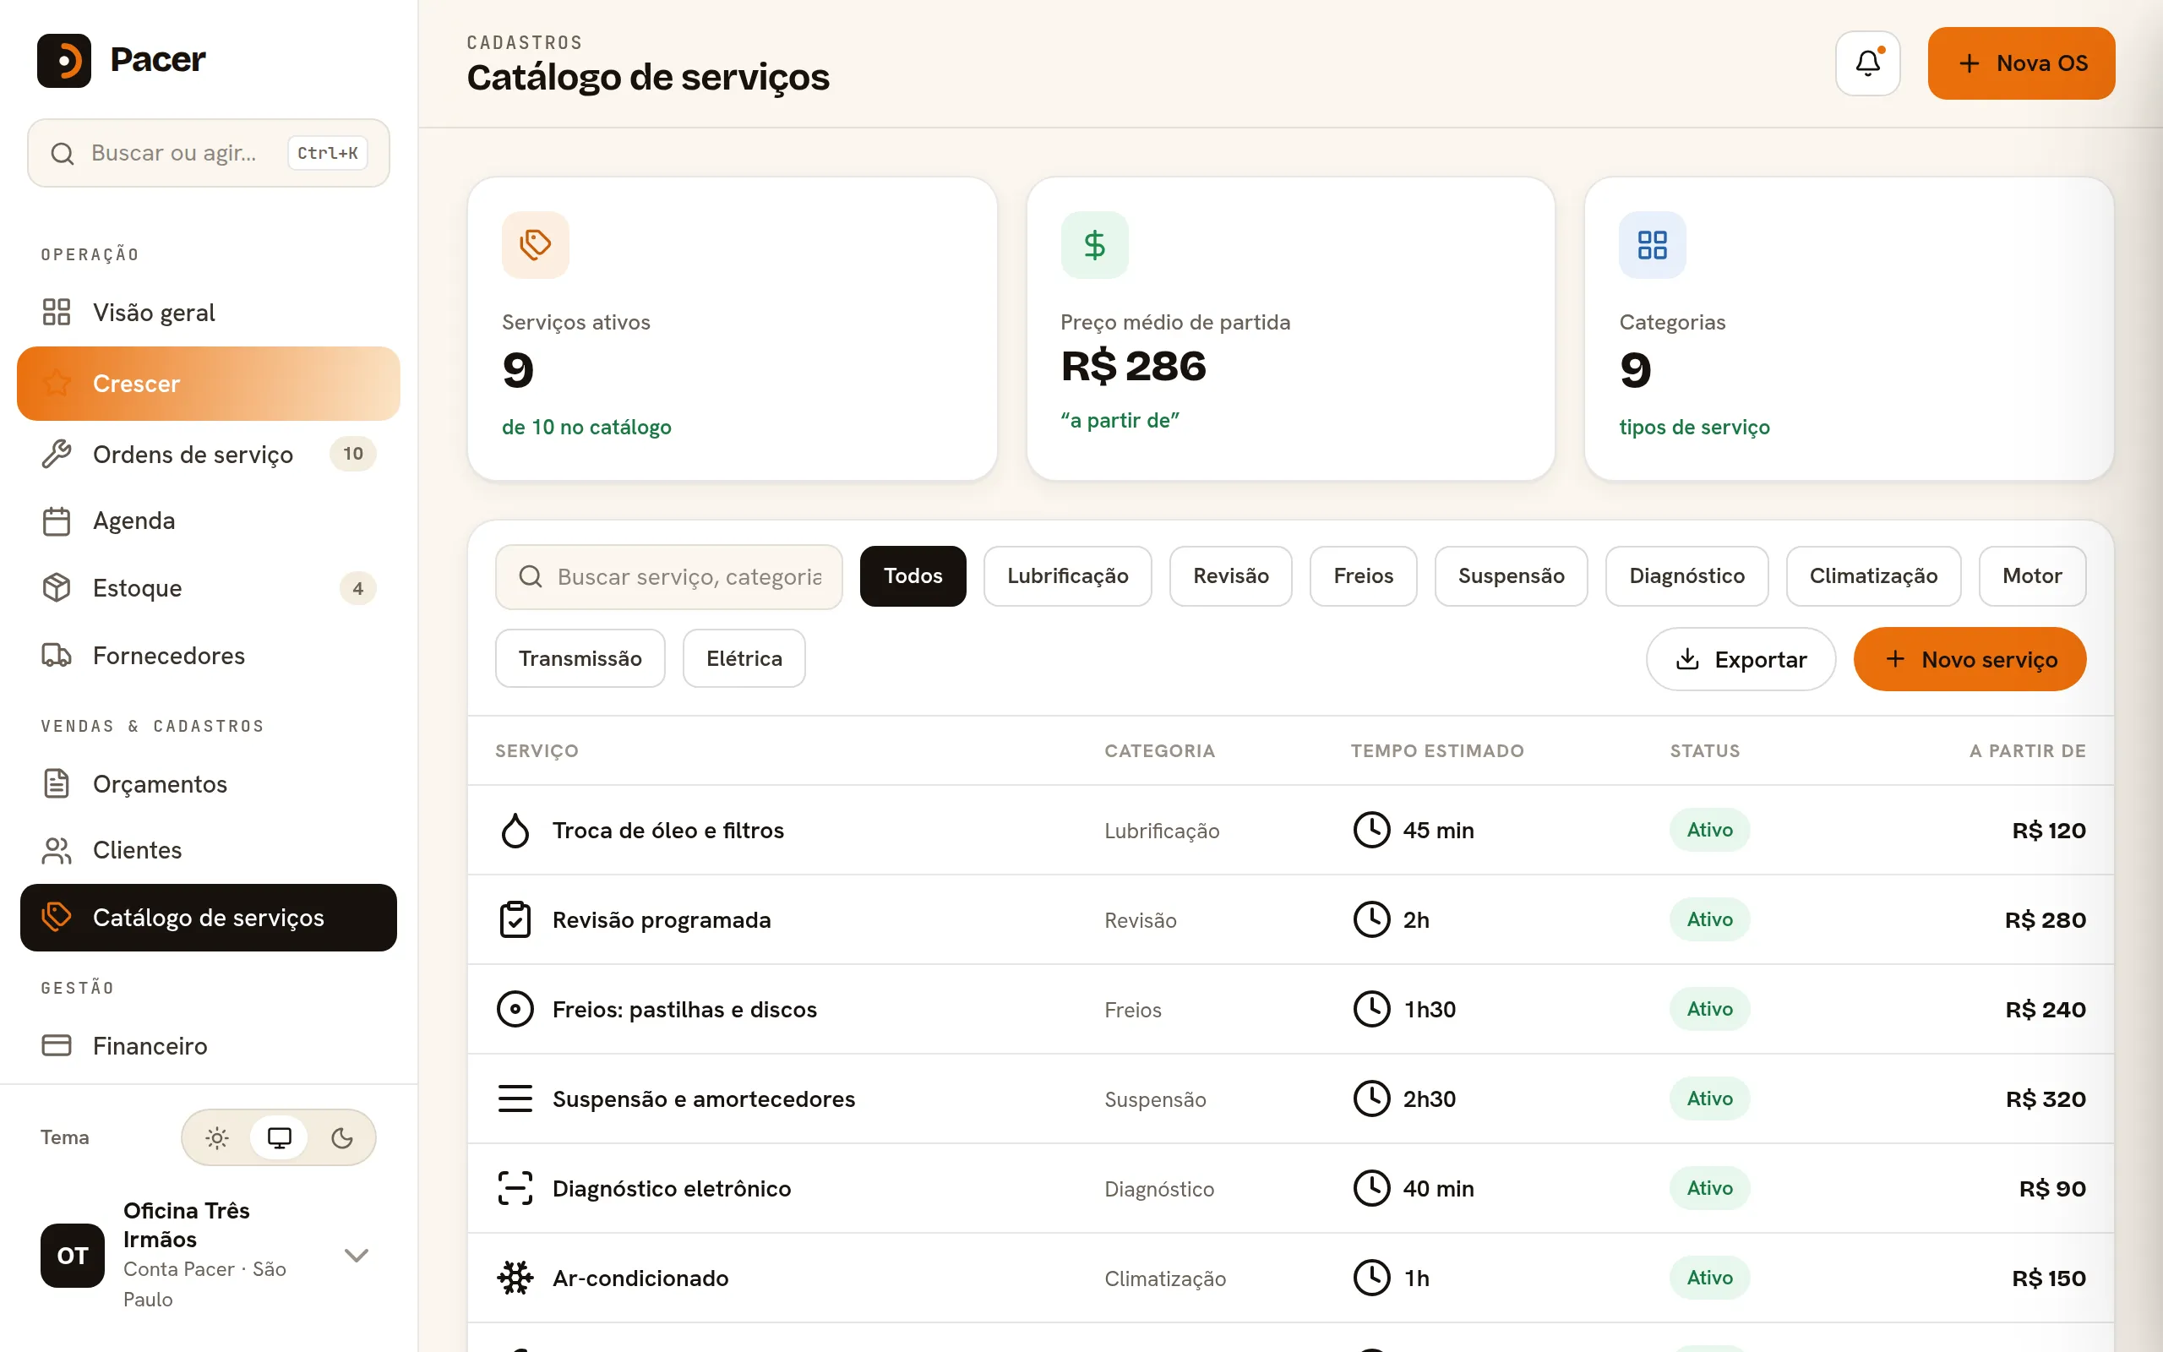Viewport: 2163px width, 1352px height.
Task: Open Orçamentos page
Action: (x=208, y=783)
